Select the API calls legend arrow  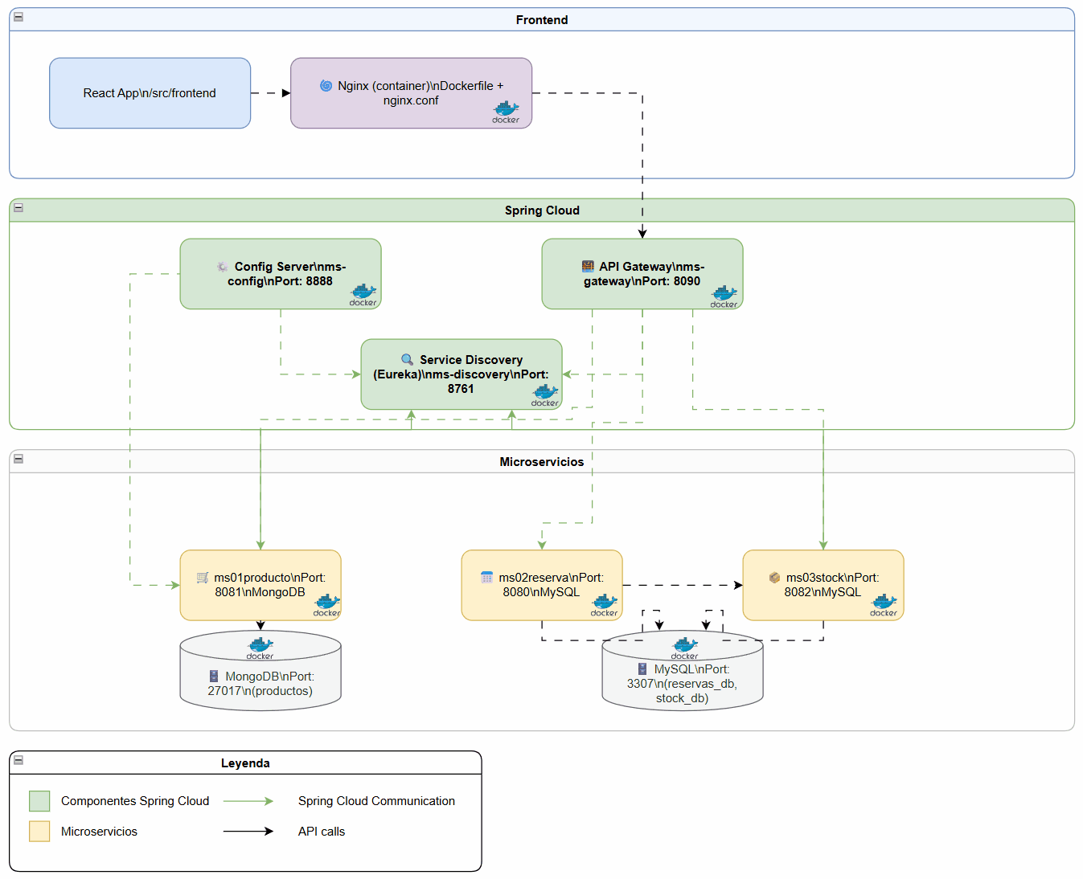[248, 832]
